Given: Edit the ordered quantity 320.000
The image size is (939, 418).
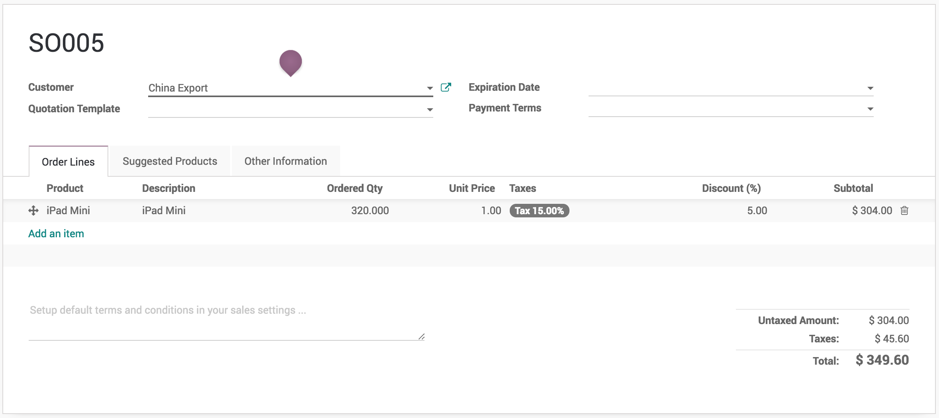Looking at the screenshot, I should pos(370,211).
